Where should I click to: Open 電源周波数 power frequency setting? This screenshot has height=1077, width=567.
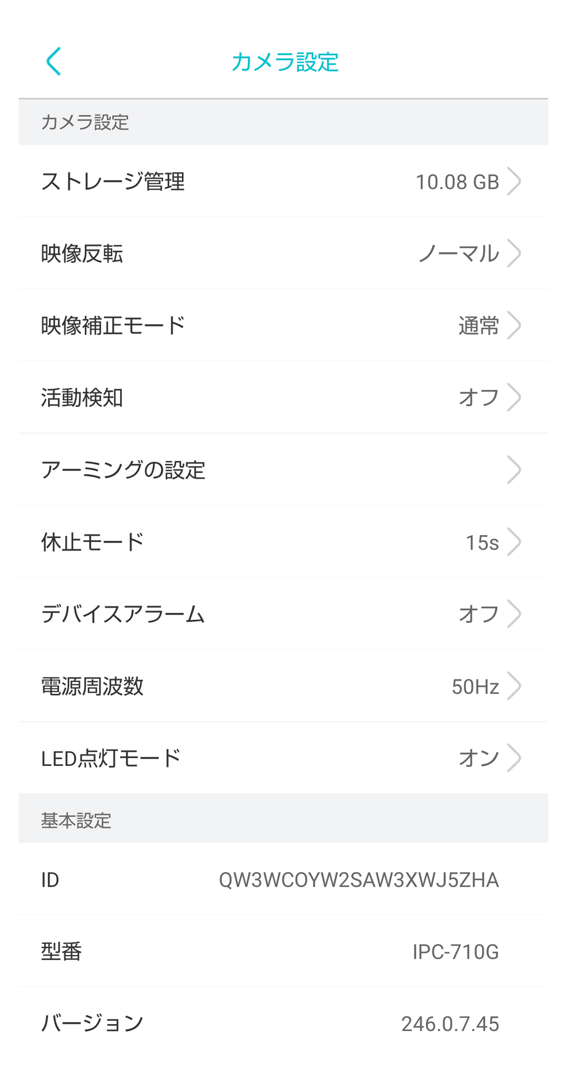click(92, 686)
